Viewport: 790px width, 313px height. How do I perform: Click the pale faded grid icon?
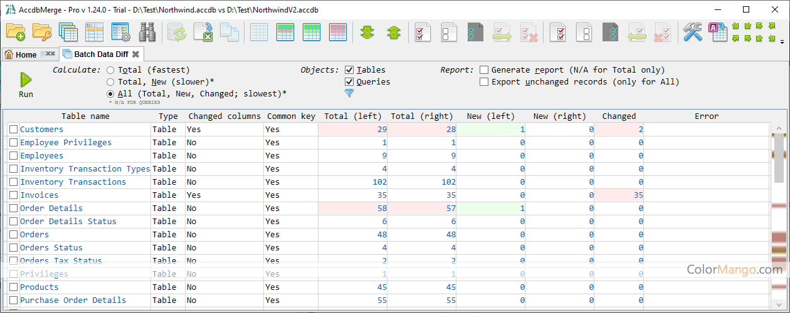tap(259, 32)
